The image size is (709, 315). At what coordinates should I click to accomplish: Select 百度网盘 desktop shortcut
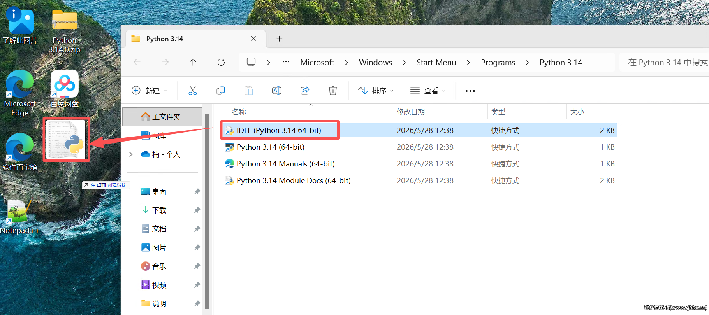pyautogui.click(x=65, y=89)
